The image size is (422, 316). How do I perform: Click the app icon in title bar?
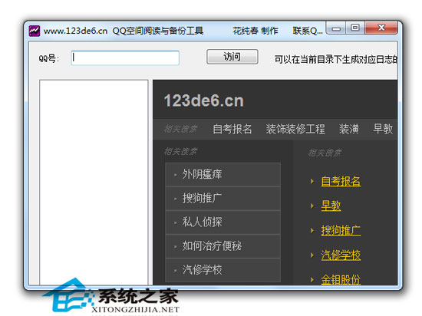35,31
